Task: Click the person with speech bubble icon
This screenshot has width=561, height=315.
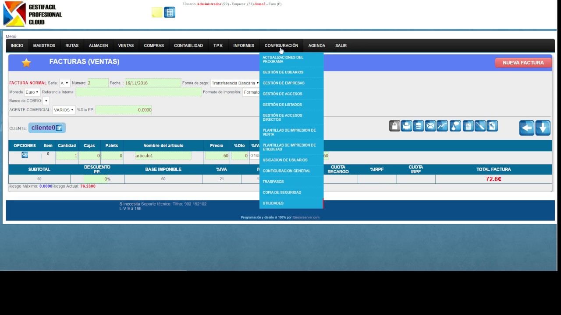Action: tap(455, 126)
